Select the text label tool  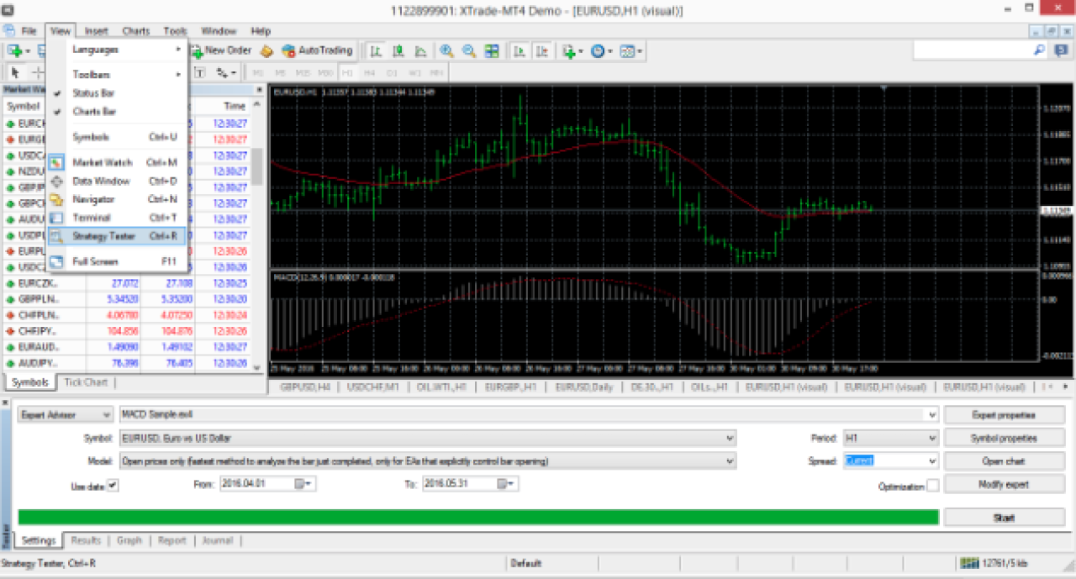[201, 72]
